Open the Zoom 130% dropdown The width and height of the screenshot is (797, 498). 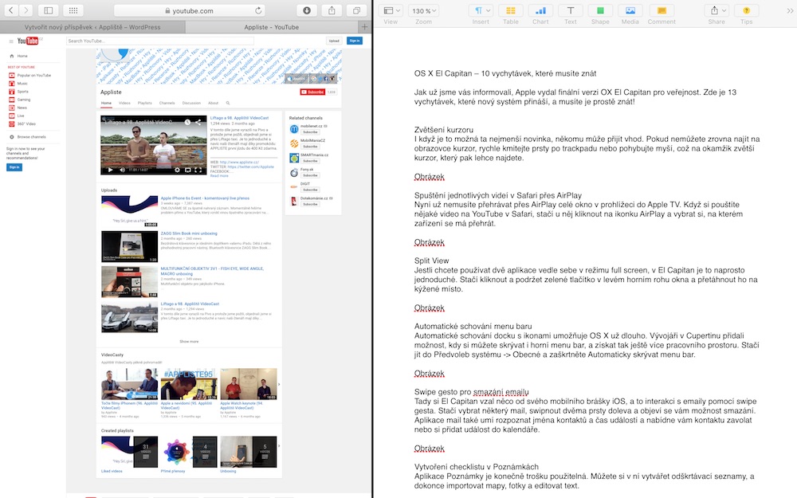click(423, 11)
